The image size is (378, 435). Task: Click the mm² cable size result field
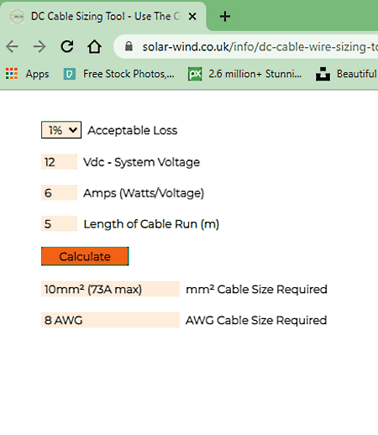coord(110,289)
